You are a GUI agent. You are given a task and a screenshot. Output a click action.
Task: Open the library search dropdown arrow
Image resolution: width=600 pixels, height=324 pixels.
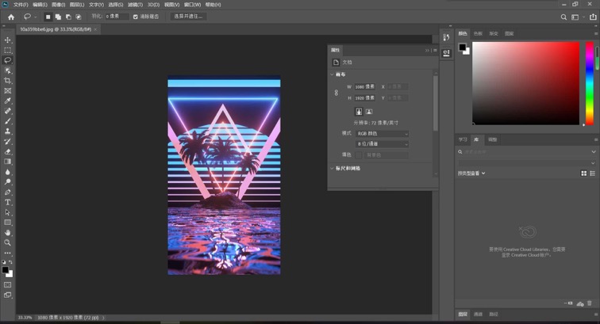pyautogui.click(x=594, y=151)
